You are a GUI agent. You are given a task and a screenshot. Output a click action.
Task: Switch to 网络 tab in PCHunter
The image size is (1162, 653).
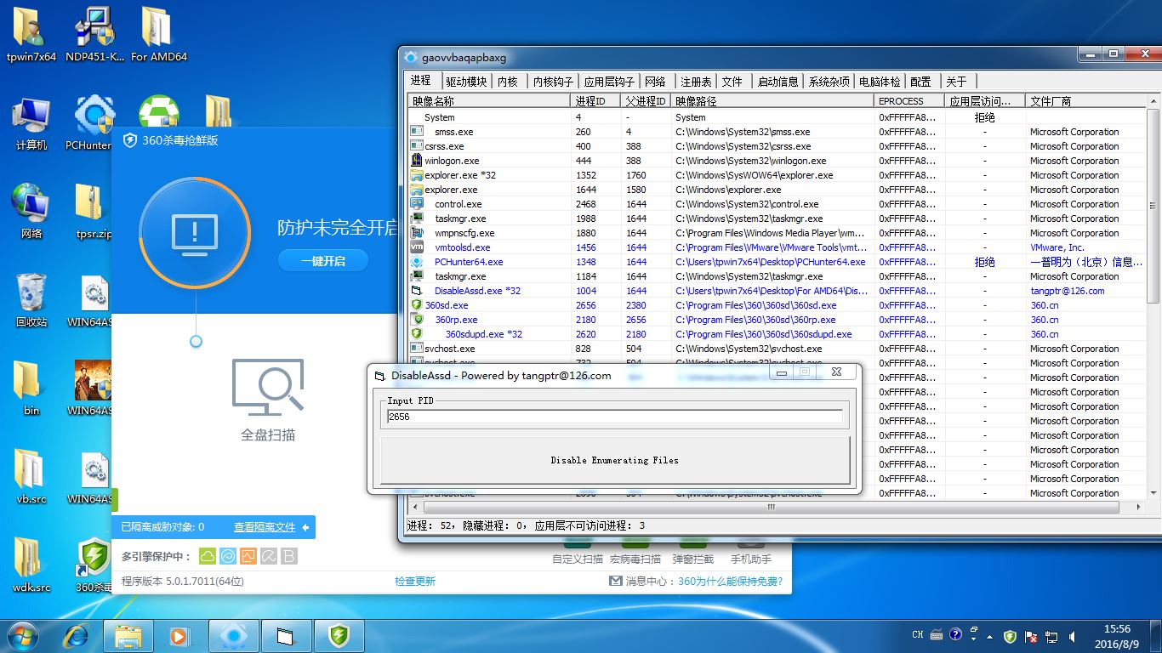tap(656, 82)
